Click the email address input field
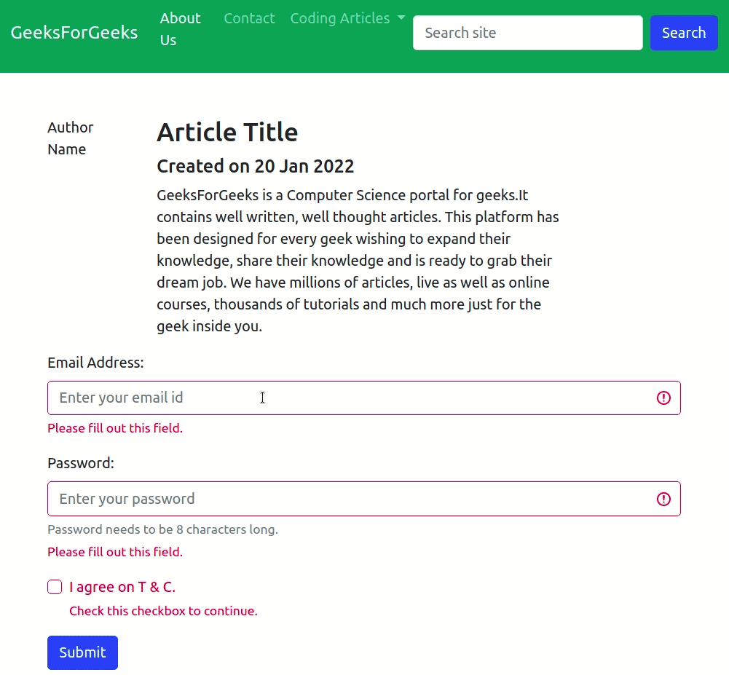This screenshot has height=675, width=729. click(x=350, y=398)
